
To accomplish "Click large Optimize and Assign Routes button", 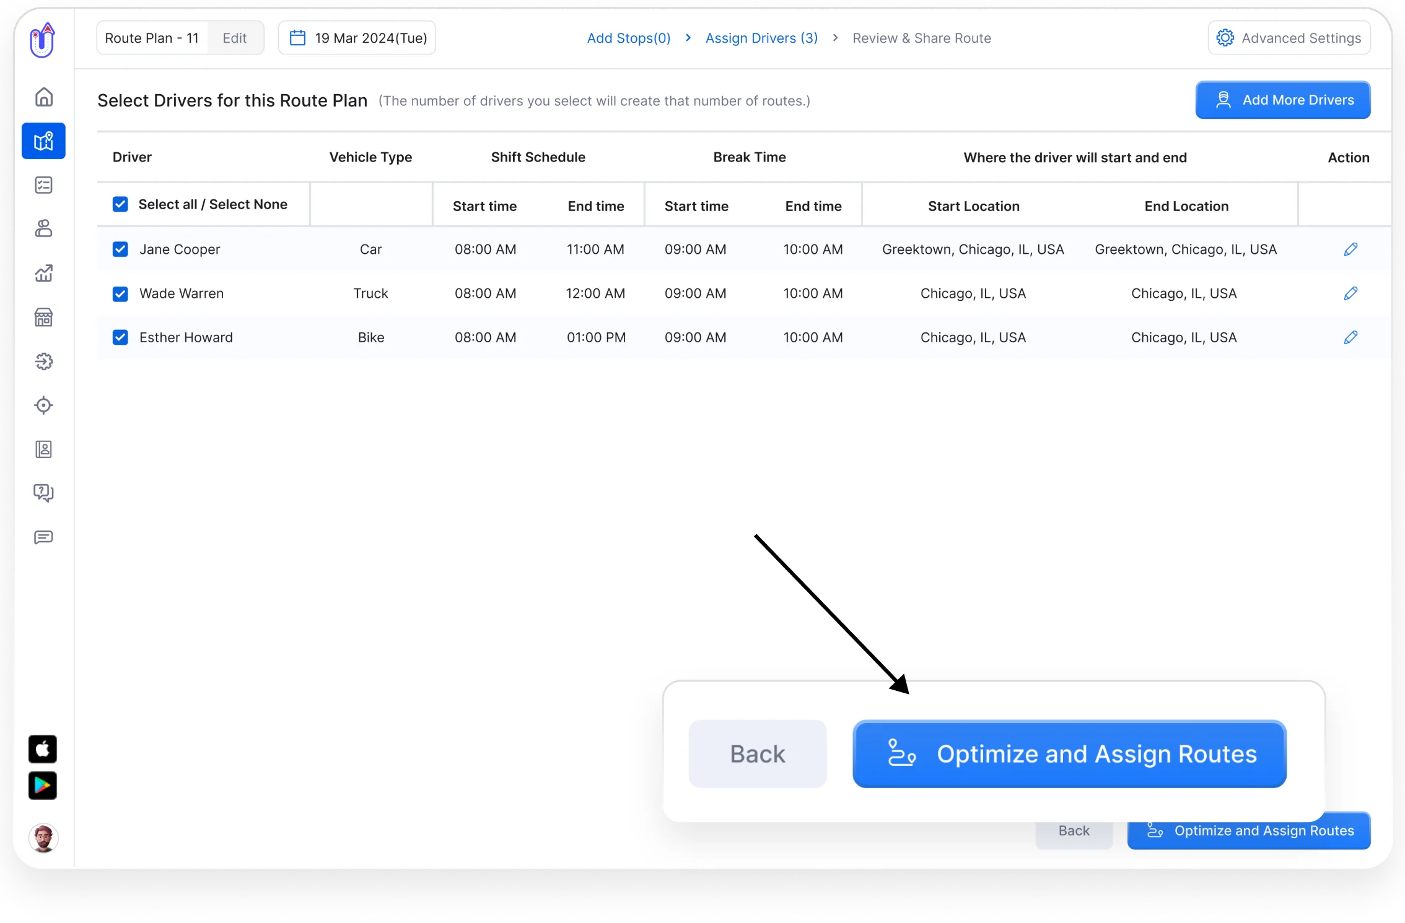I will click(1069, 754).
